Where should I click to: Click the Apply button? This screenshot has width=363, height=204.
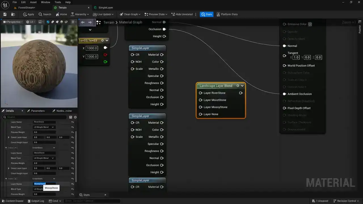click(28, 14)
